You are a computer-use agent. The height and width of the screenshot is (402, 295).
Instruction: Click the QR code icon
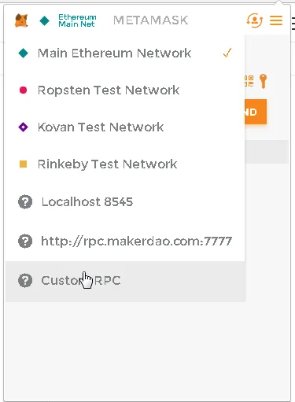point(249,81)
